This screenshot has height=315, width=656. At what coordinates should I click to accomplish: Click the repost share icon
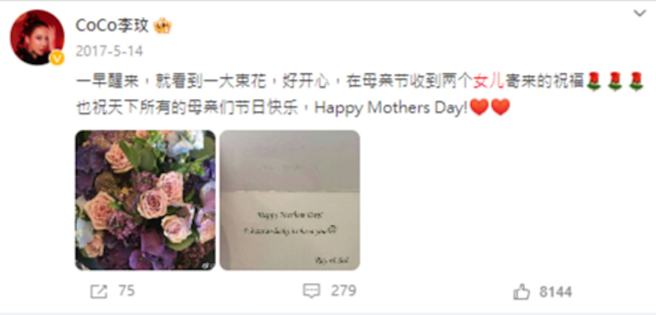(99, 291)
